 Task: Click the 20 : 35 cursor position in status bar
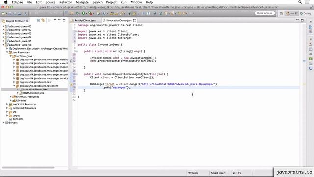(236, 173)
